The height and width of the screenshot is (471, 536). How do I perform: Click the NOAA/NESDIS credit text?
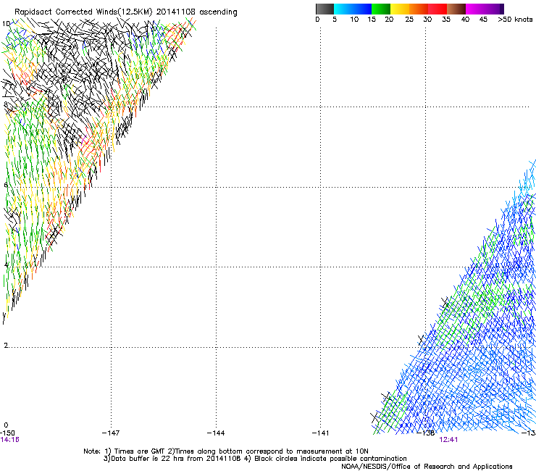[427, 467]
